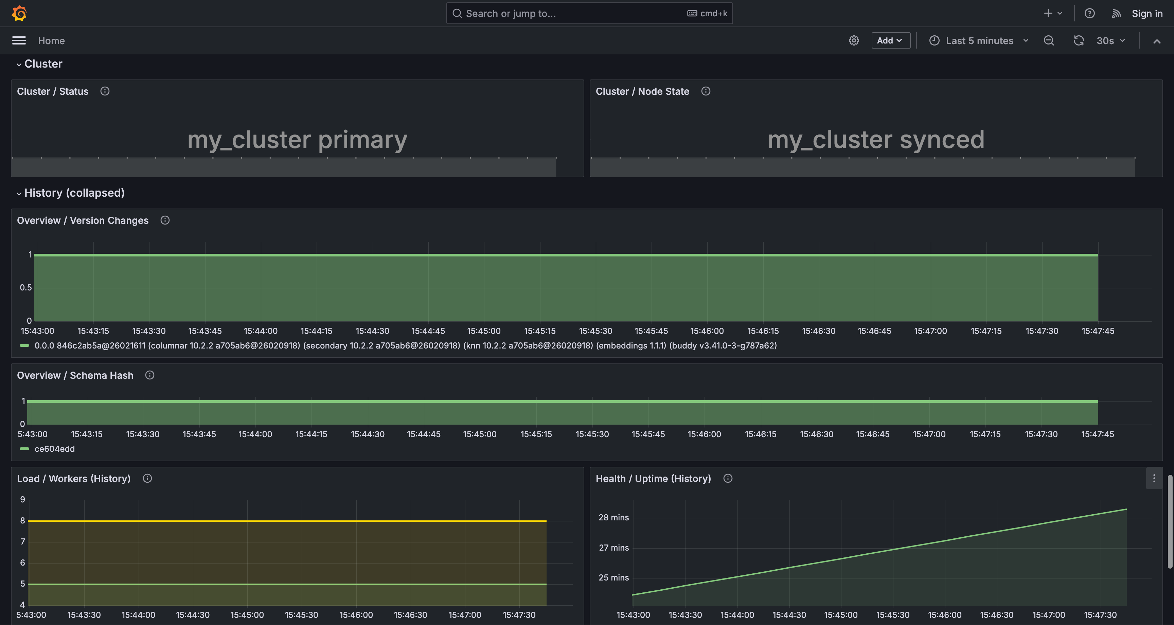Show info for Overview / Schema Hash panel

click(149, 375)
